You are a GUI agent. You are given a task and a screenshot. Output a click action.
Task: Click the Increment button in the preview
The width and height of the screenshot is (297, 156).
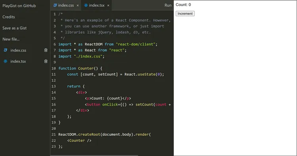185,13
